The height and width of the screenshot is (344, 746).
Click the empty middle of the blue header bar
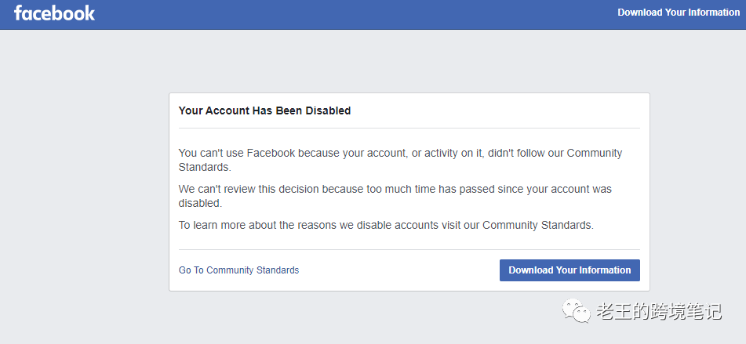(x=353, y=14)
